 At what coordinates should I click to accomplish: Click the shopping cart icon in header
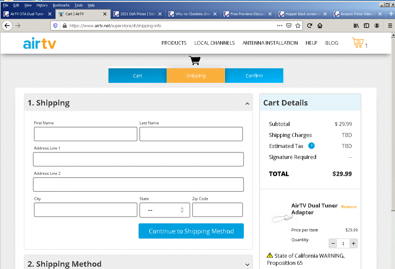pos(357,43)
